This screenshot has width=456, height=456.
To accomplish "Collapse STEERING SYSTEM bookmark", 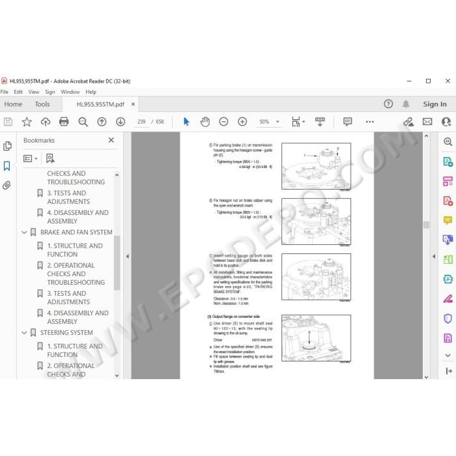I will pyautogui.click(x=25, y=333).
